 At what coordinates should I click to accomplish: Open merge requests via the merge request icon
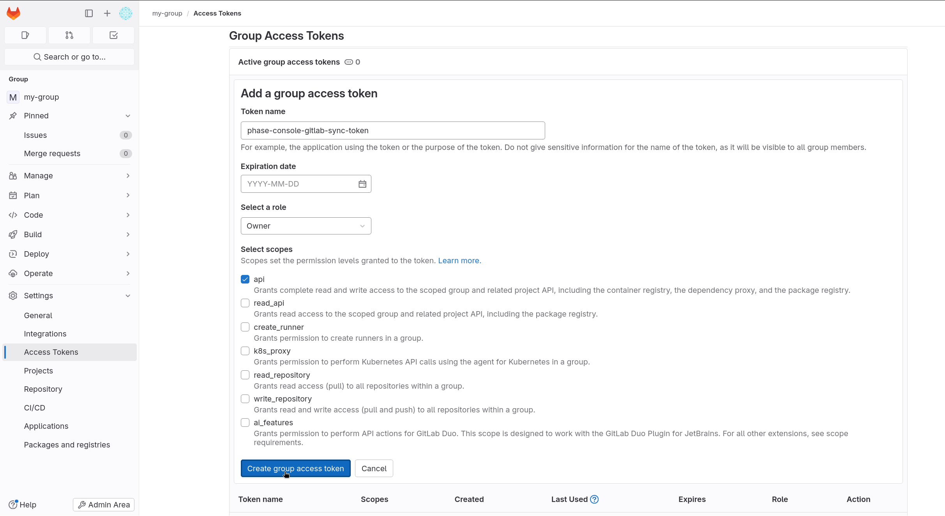[x=69, y=35]
